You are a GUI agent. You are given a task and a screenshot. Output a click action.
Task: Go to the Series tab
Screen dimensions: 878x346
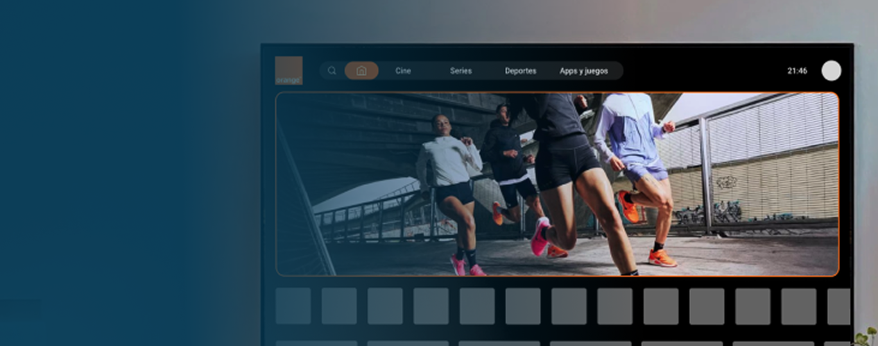click(461, 70)
